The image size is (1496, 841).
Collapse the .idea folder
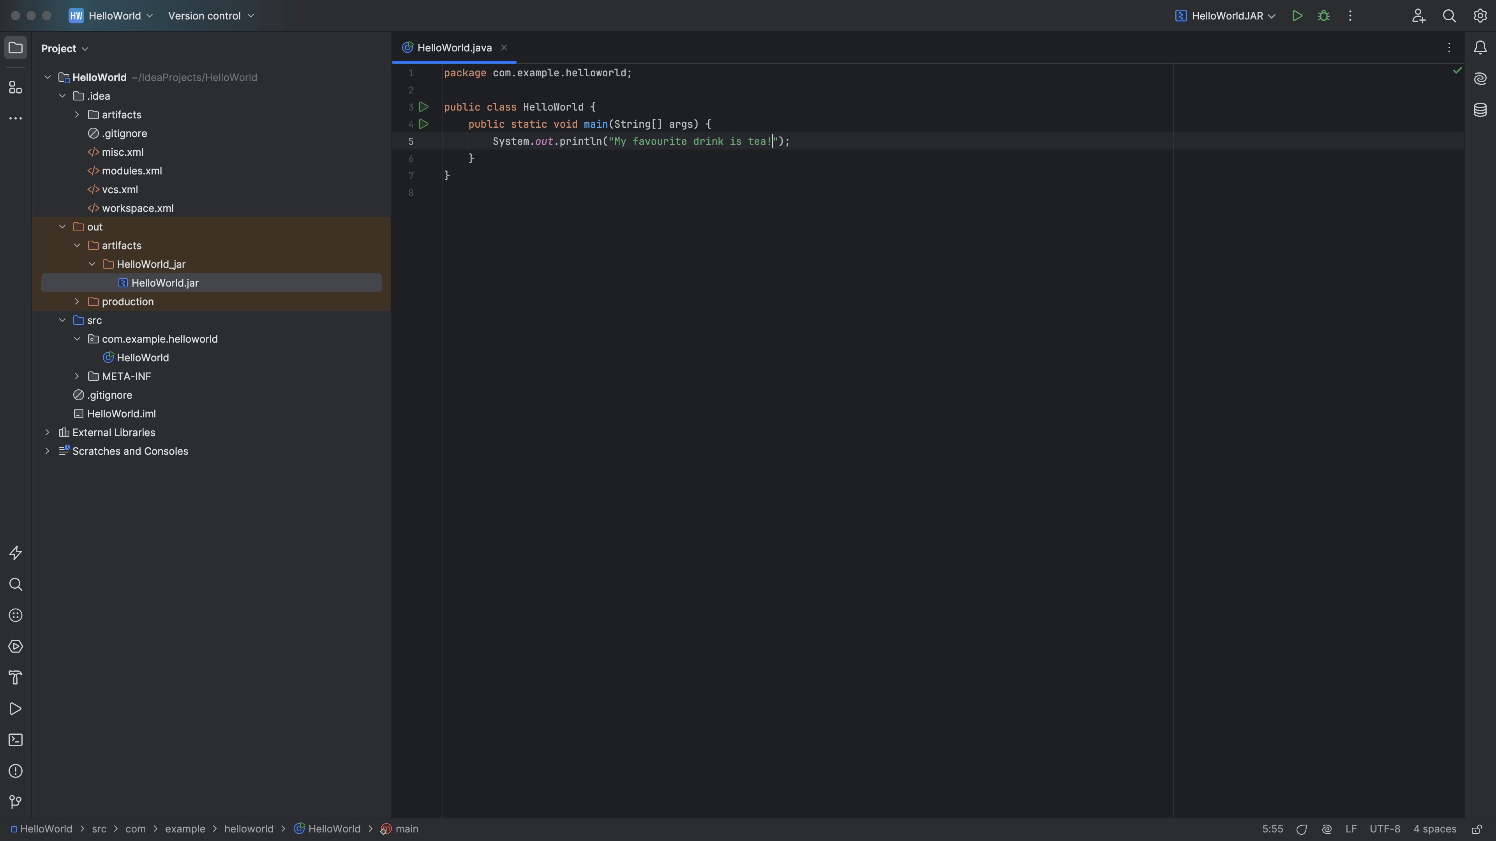(63, 95)
